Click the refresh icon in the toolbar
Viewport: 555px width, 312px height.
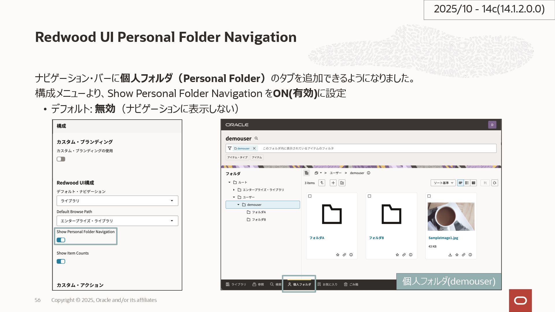coord(495,183)
